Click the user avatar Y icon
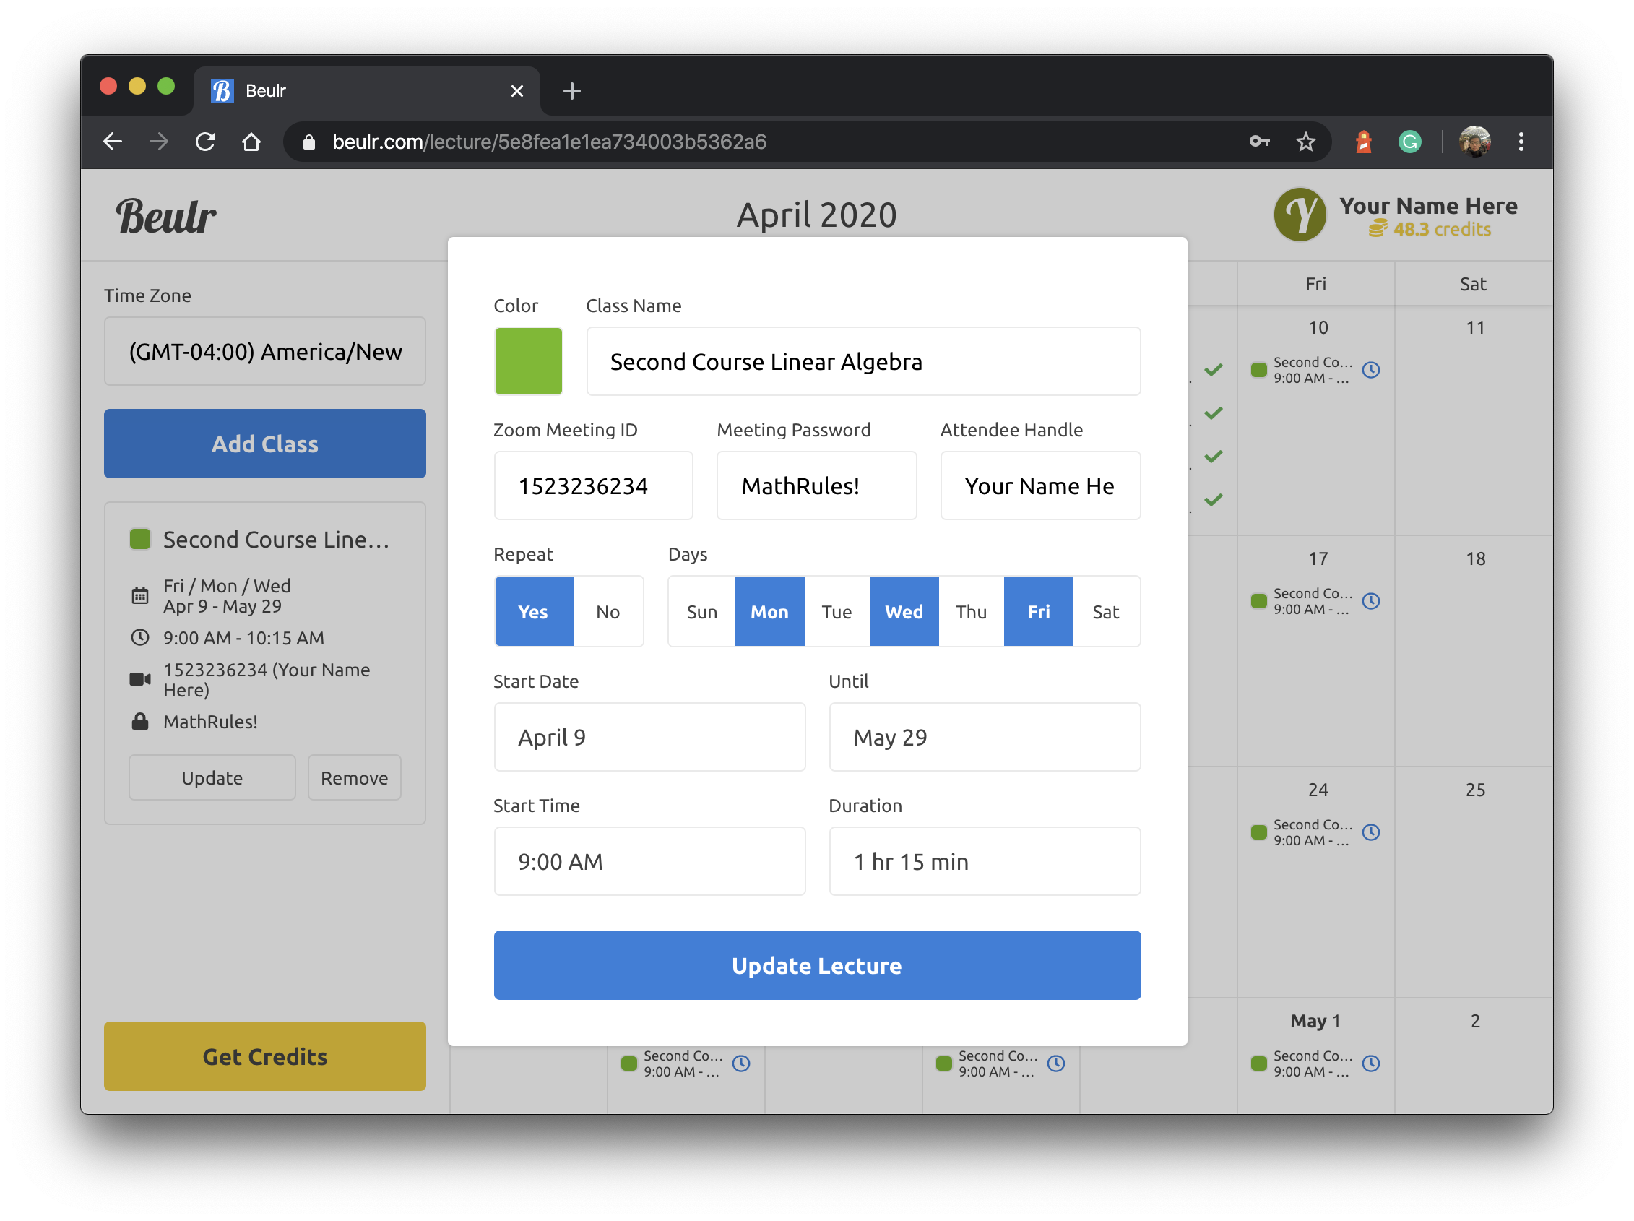 click(x=1300, y=215)
